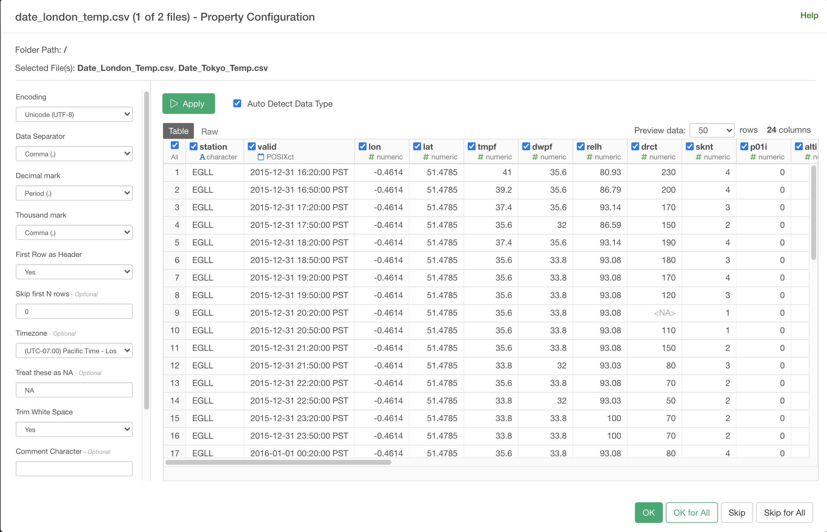The height and width of the screenshot is (532, 827).
Task: Click the table's horizontal scrollbar
Action: (x=278, y=462)
